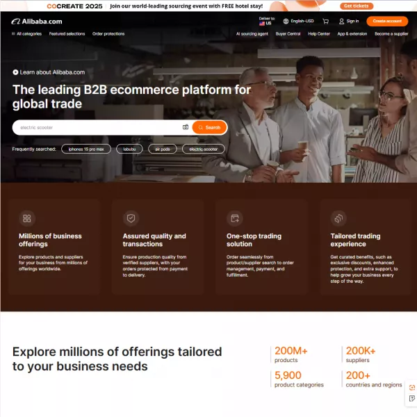Click the 200M+ products statistic
The height and width of the screenshot is (417, 417).
[291, 354]
